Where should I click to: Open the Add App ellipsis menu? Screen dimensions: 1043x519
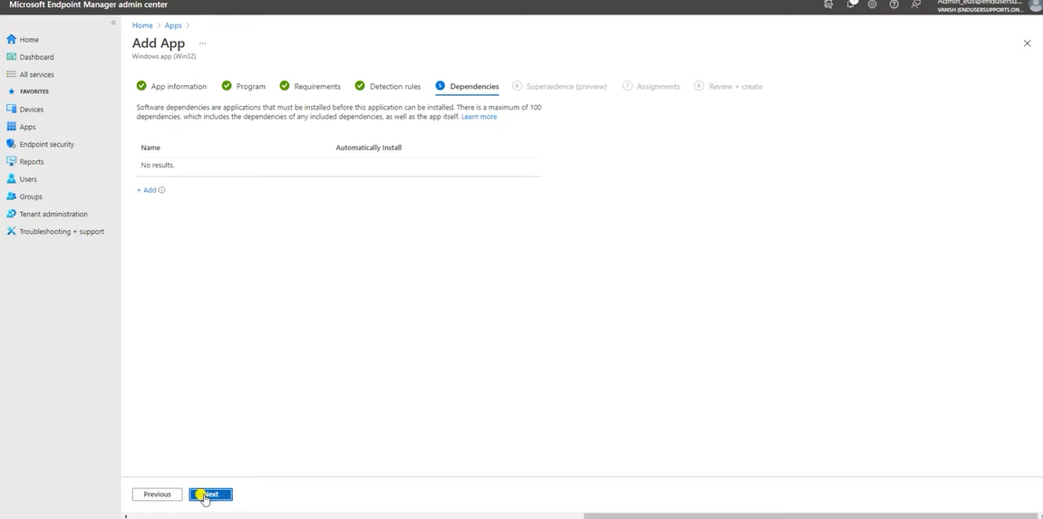tap(203, 43)
